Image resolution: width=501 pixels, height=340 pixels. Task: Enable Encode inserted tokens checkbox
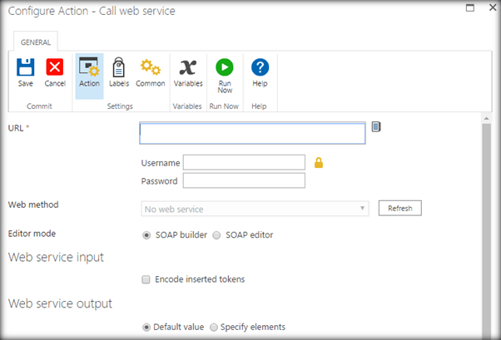coord(147,279)
